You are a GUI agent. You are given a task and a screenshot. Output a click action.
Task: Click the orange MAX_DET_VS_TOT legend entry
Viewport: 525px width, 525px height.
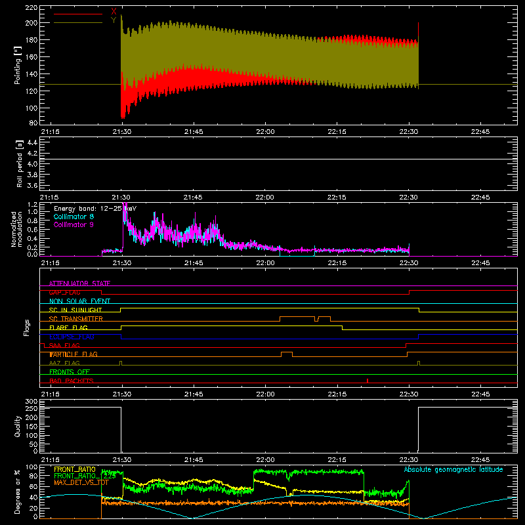point(81,482)
